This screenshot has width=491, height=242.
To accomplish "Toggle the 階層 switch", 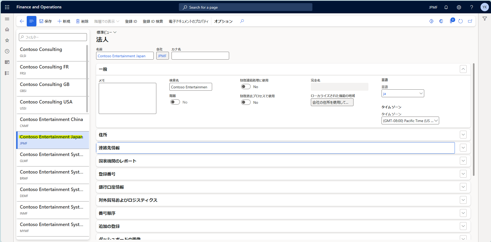I will click(x=175, y=102).
